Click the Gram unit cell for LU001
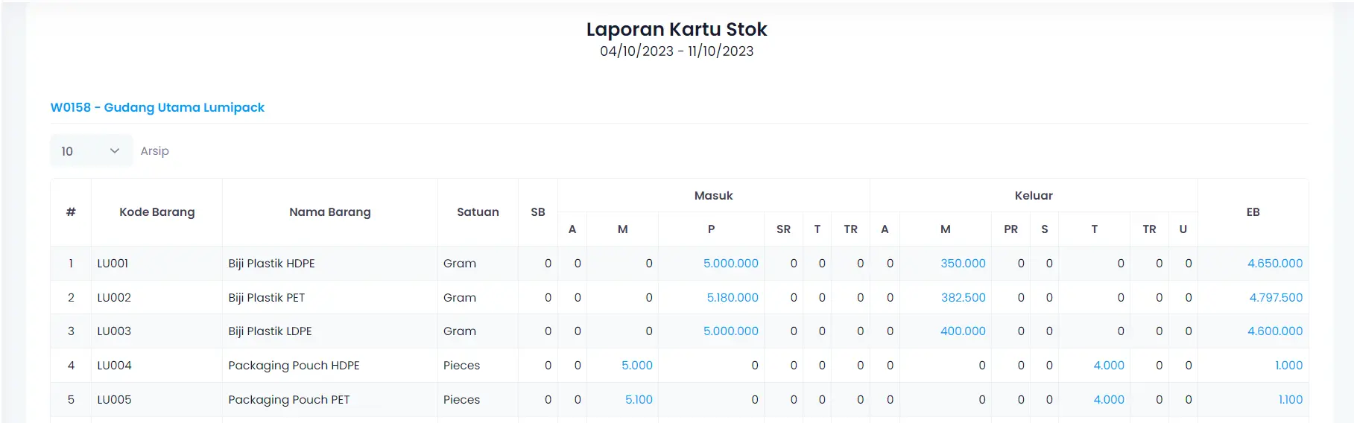 click(x=478, y=264)
